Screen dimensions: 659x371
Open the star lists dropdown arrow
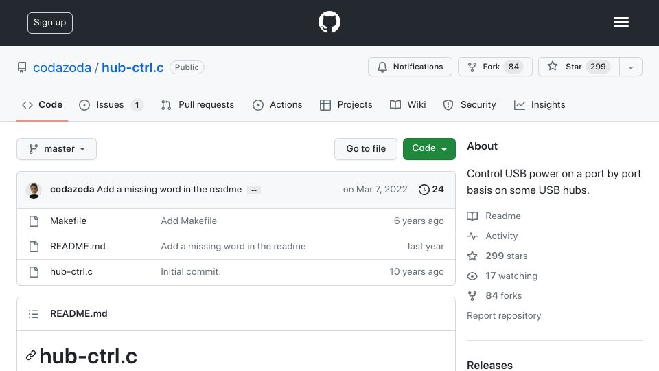[x=631, y=67]
